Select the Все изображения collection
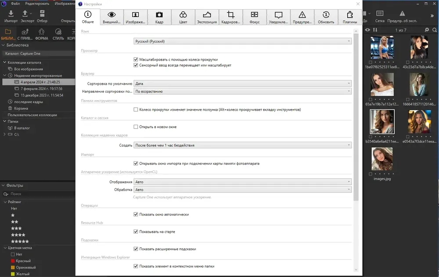Screen dimensions: 439x277 [x=29, y=69]
